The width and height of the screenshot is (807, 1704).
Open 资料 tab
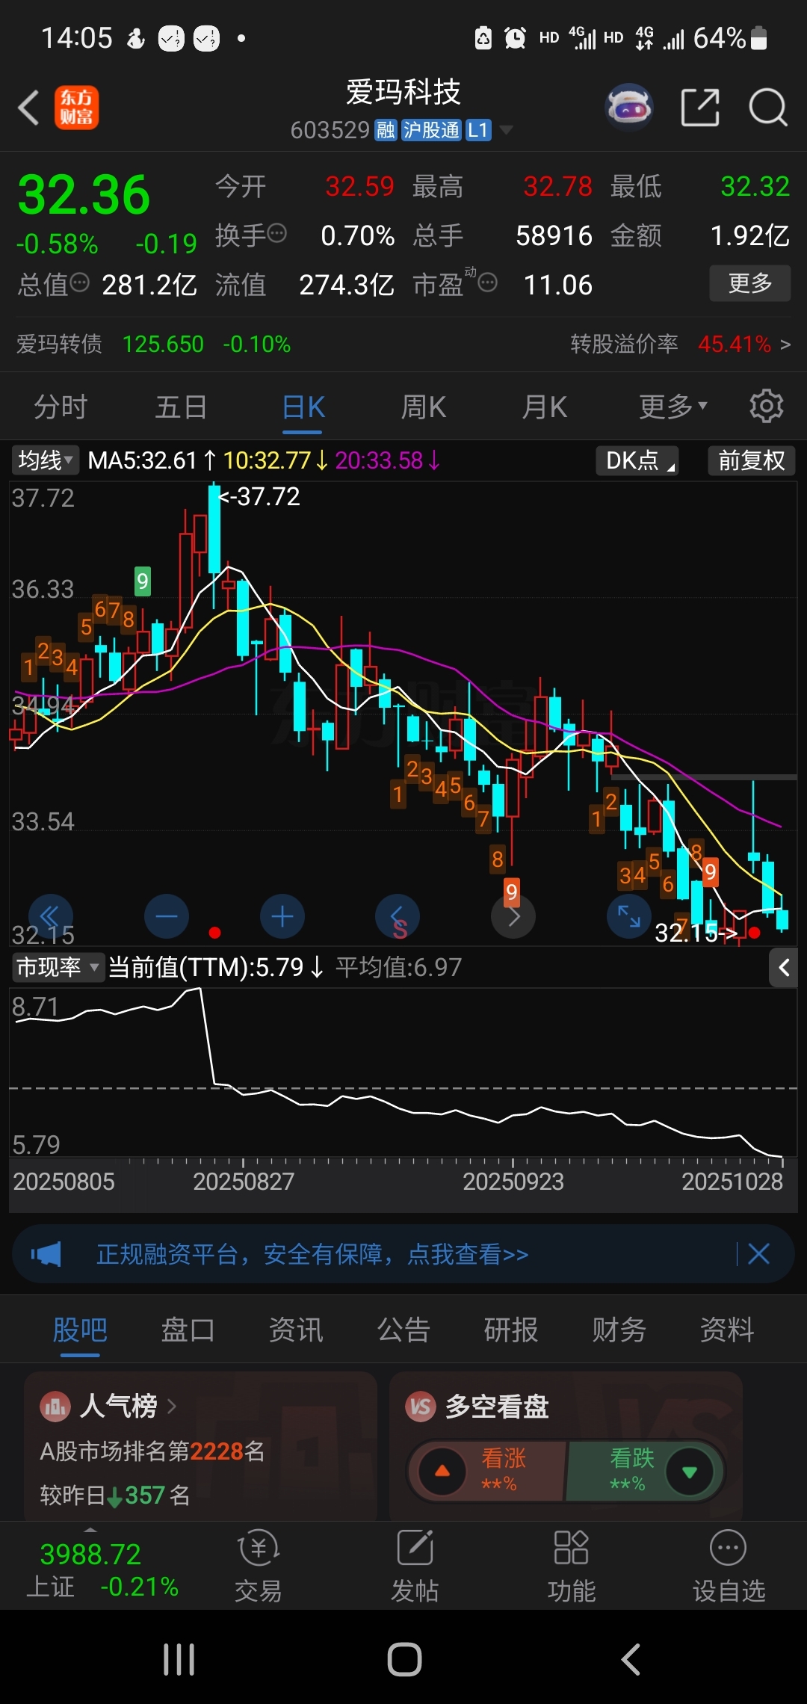tap(727, 1330)
